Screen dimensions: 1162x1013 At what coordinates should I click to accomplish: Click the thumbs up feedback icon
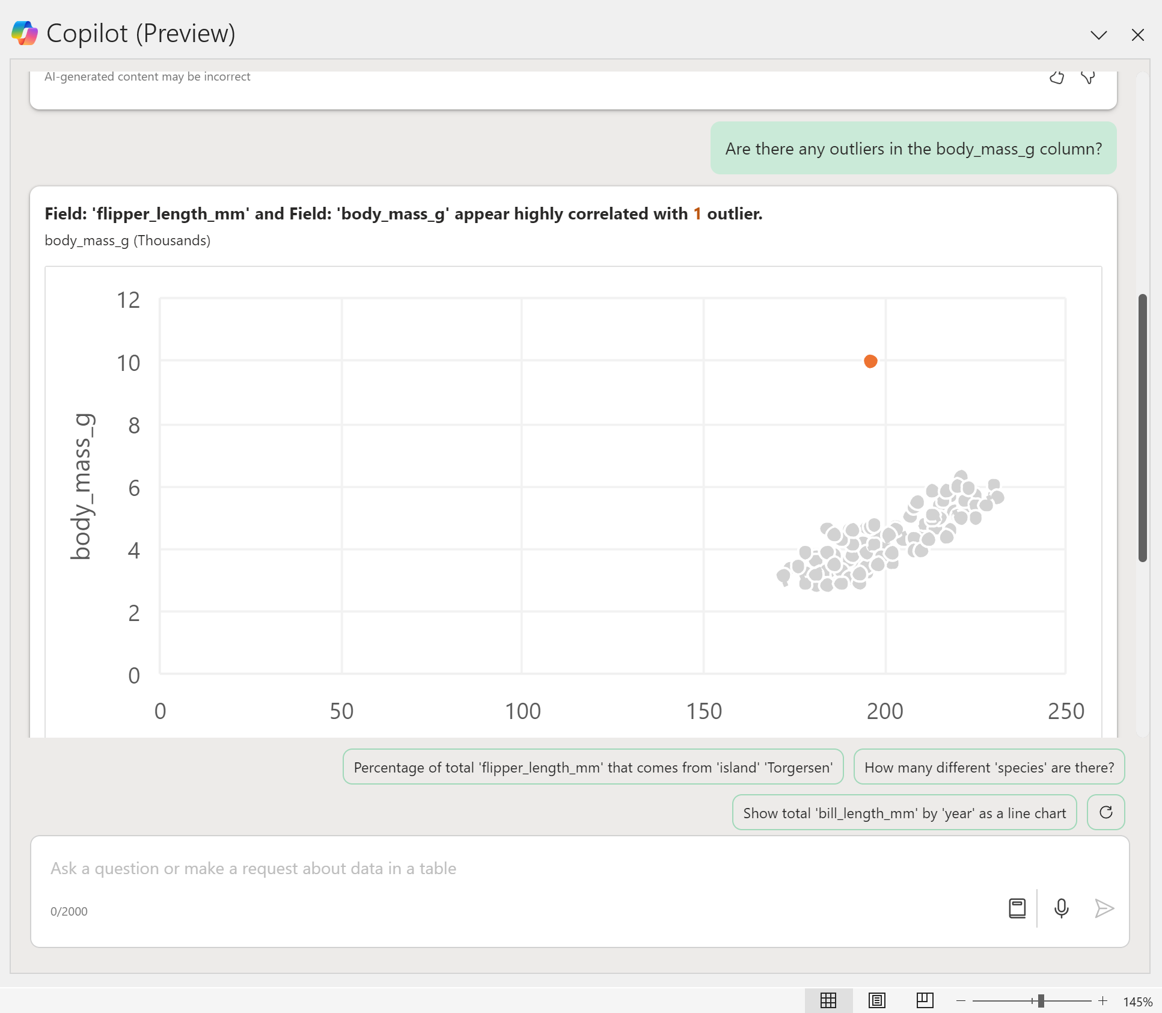[1056, 78]
